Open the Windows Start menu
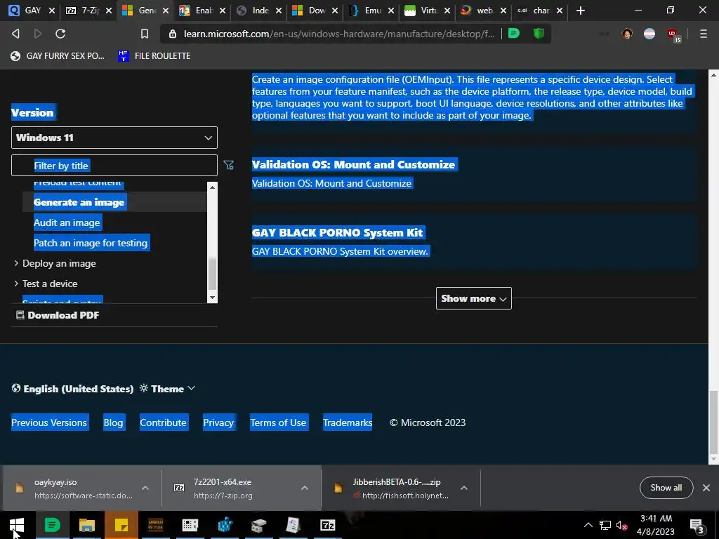 click(x=17, y=525)
